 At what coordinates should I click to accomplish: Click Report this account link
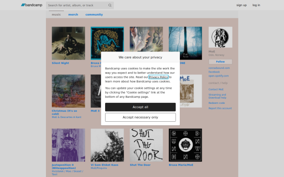(x=220, y=109)
